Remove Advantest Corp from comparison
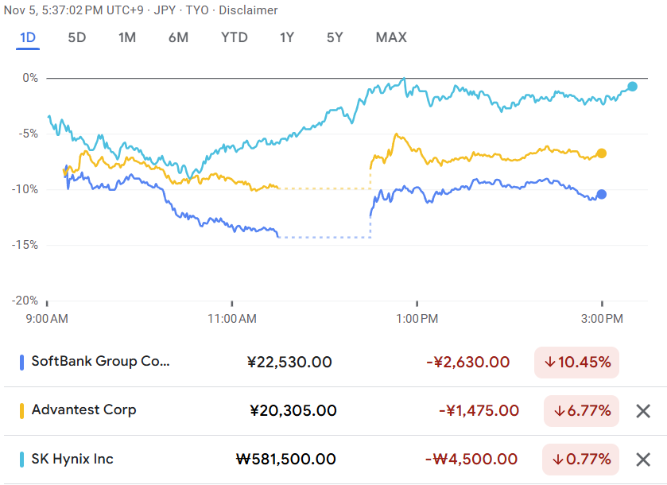667x485 pixels. pos(643,411)
